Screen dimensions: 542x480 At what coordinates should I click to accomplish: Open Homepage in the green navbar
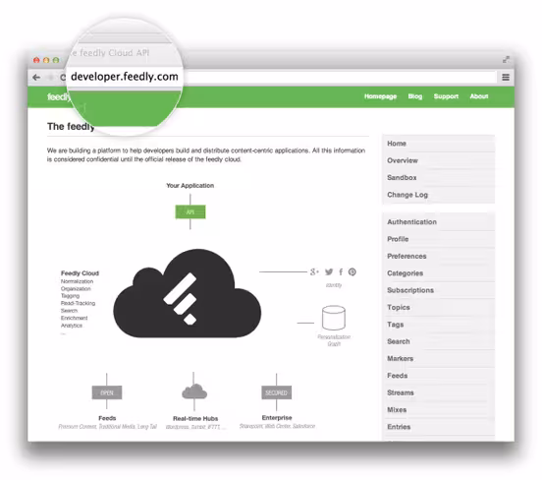(380, 96)
